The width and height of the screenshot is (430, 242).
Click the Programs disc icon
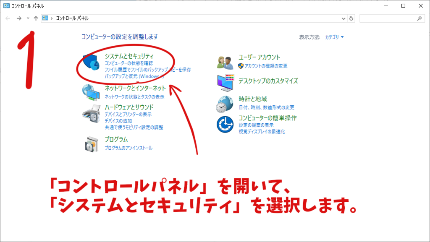click(x=91, y=144)
